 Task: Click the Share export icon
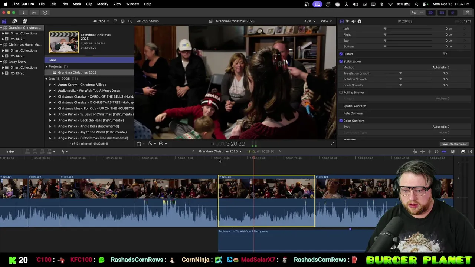[x=468, y=13]
